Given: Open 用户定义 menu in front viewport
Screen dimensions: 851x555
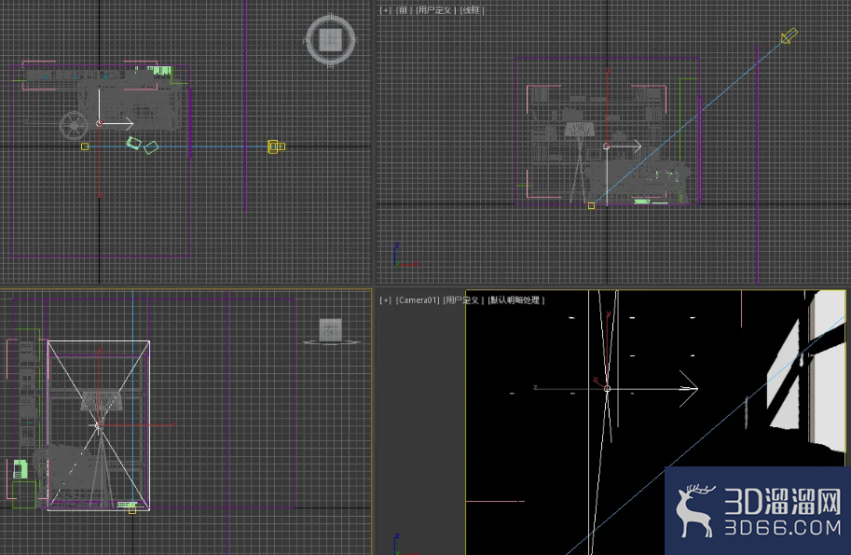Looking at the screenshot, I should click(x=434, y=9).
